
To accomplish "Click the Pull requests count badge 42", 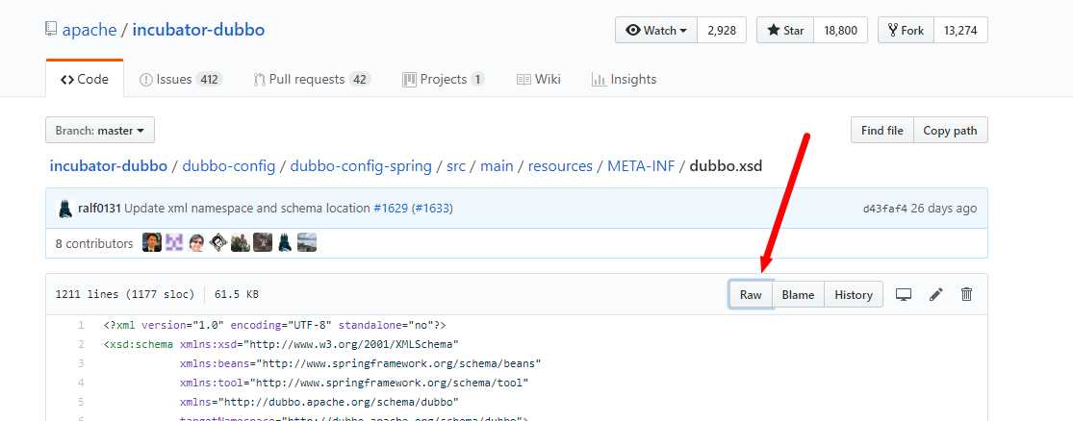I will (x=360, y=79).
